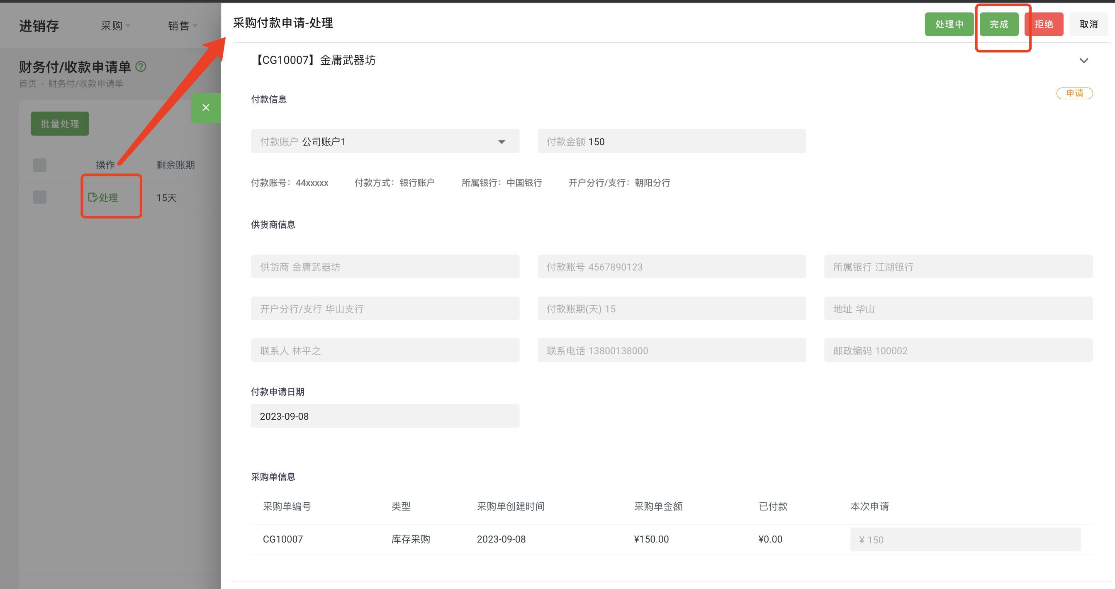This screenshot has height=589, width=1115.
Task: Click the document icon next to 处理
Action: 93,197
